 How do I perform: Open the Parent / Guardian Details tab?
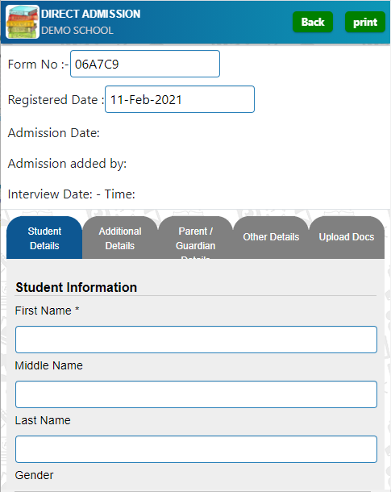195,237
